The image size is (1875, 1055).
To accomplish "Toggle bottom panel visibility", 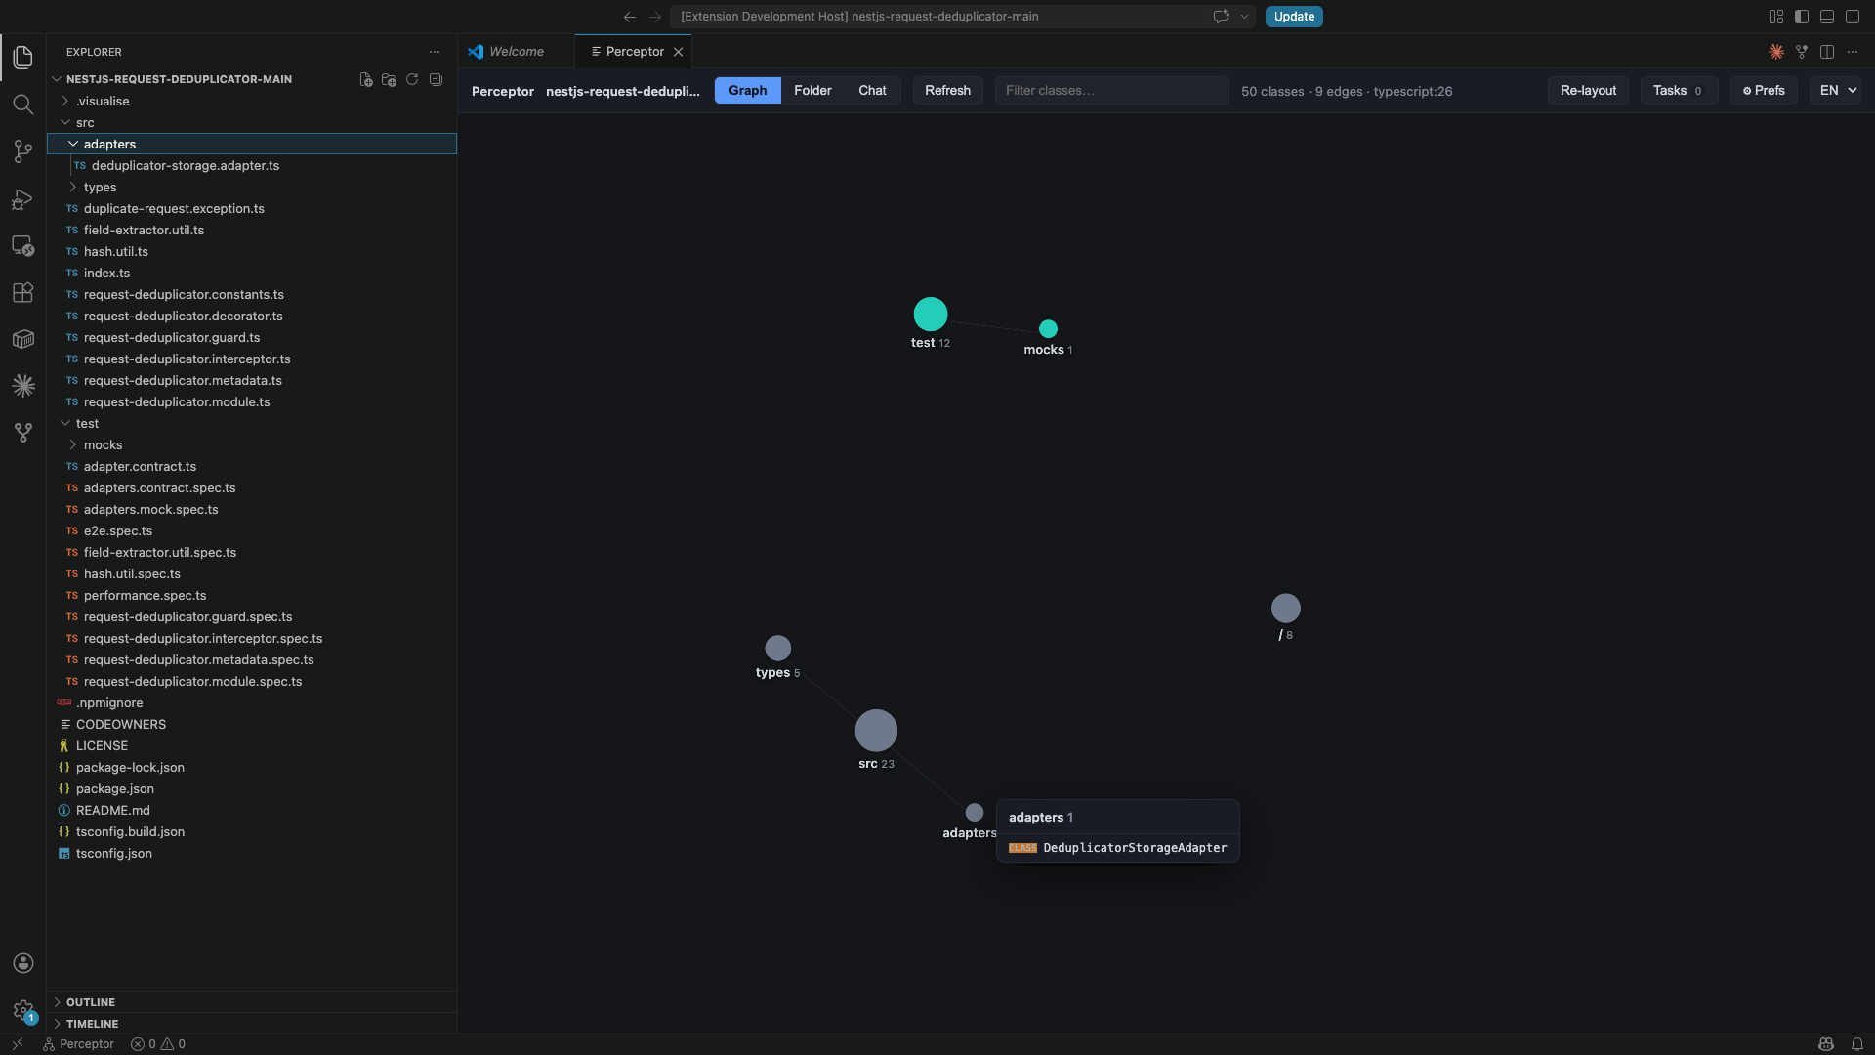I will 1827,17.
